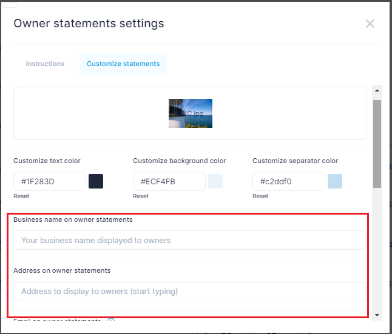The image size is (392, 334).
Task: Click the Business name on owner statements label
Action: 73,219
